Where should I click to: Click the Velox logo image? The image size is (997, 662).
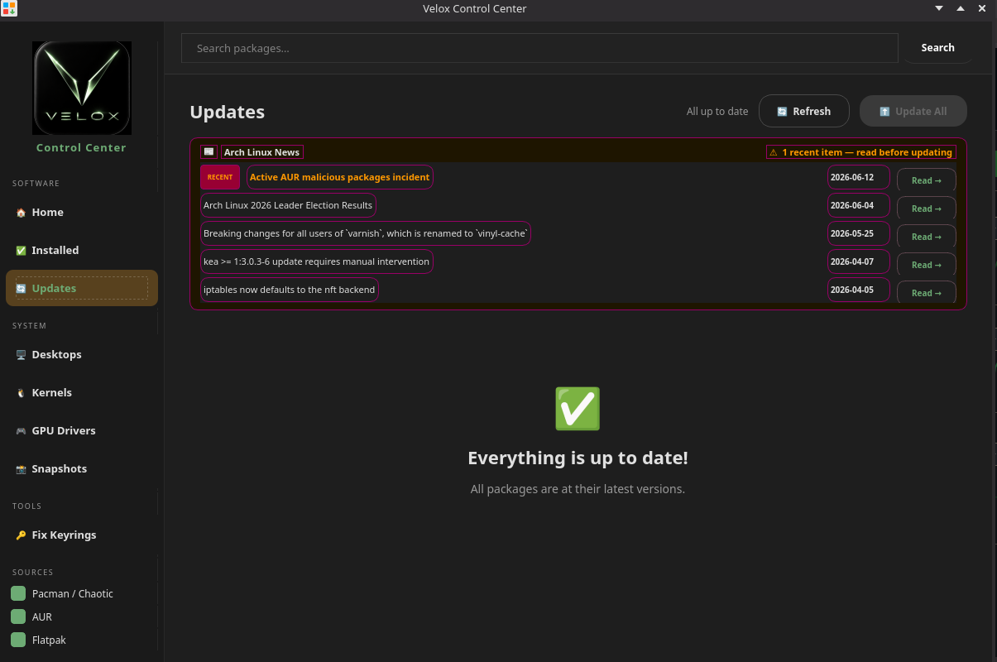pos(81,88)
